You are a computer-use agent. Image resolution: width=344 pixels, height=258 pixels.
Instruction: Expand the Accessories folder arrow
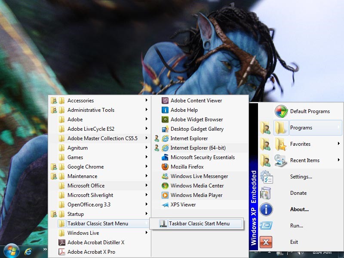146,100
